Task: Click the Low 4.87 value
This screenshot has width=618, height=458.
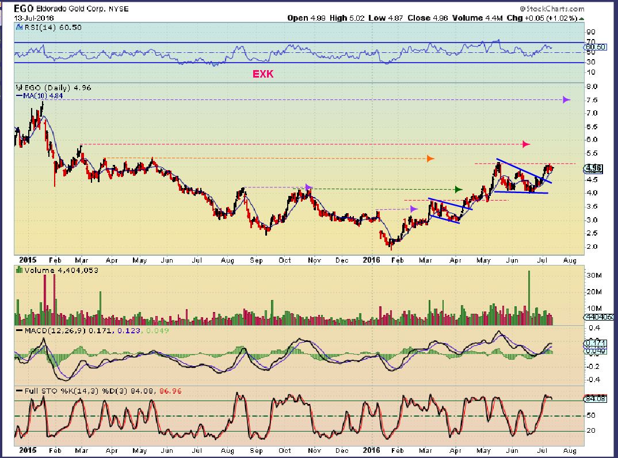Action: click(x=386, y=18)
